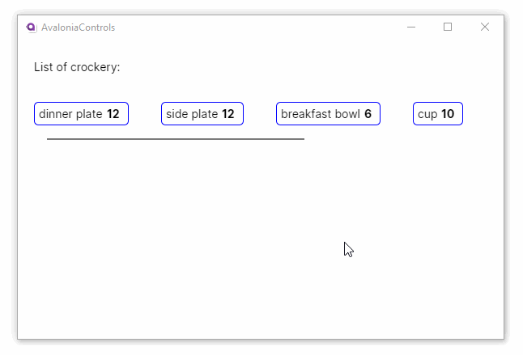Image resolution: width=523 pixels, height=355 pixels.
Task: Click the left end of the horizontal scrollbar
Action: 49,139
